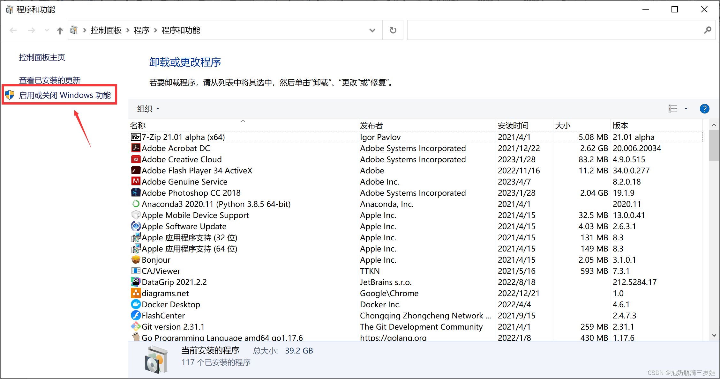Open the view options dropdown arrow
The height and width of the screenshot is (379, 720).
(686, 109)
